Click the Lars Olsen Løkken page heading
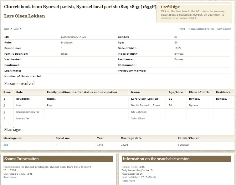236x185 pixels. (x=24, y=16)
